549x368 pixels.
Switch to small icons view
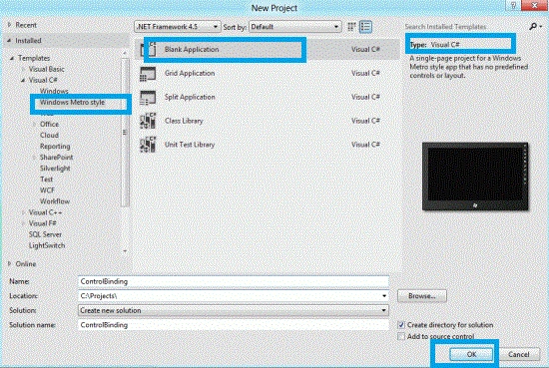pos(351,27)
